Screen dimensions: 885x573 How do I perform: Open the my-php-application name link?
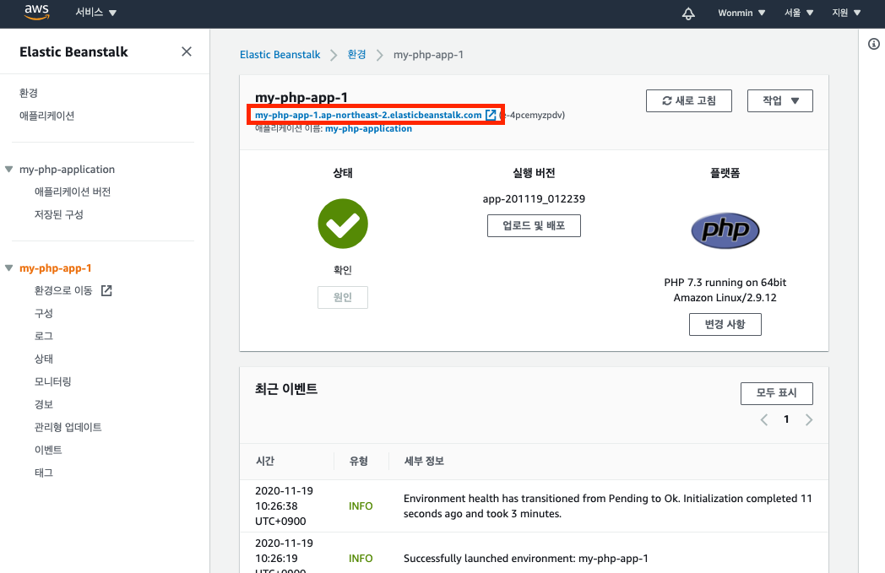pyautogui.click(x=368, y=128)
